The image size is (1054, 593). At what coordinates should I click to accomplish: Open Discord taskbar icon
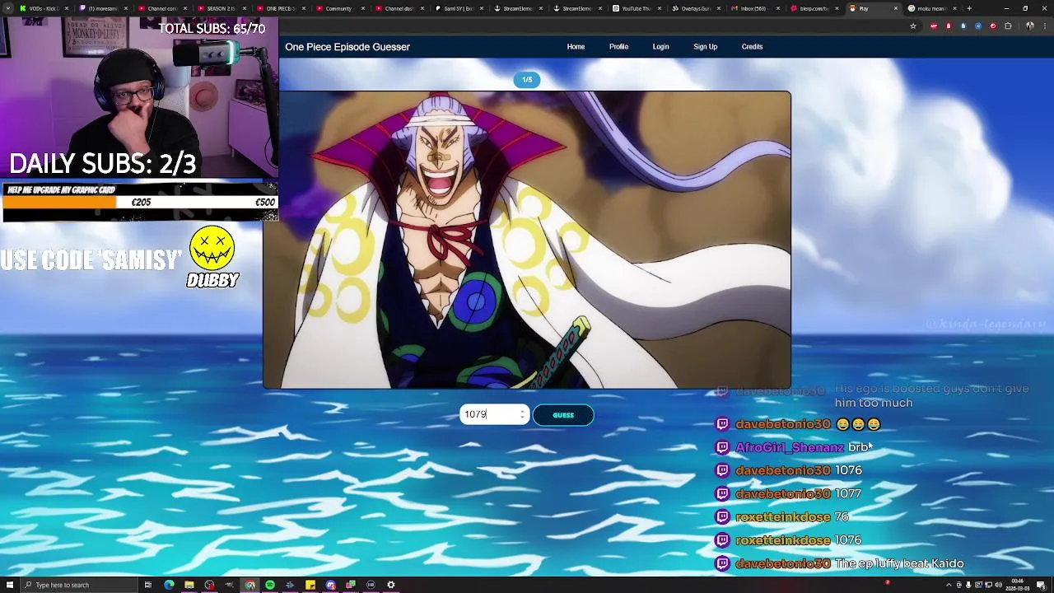[330, 585]
